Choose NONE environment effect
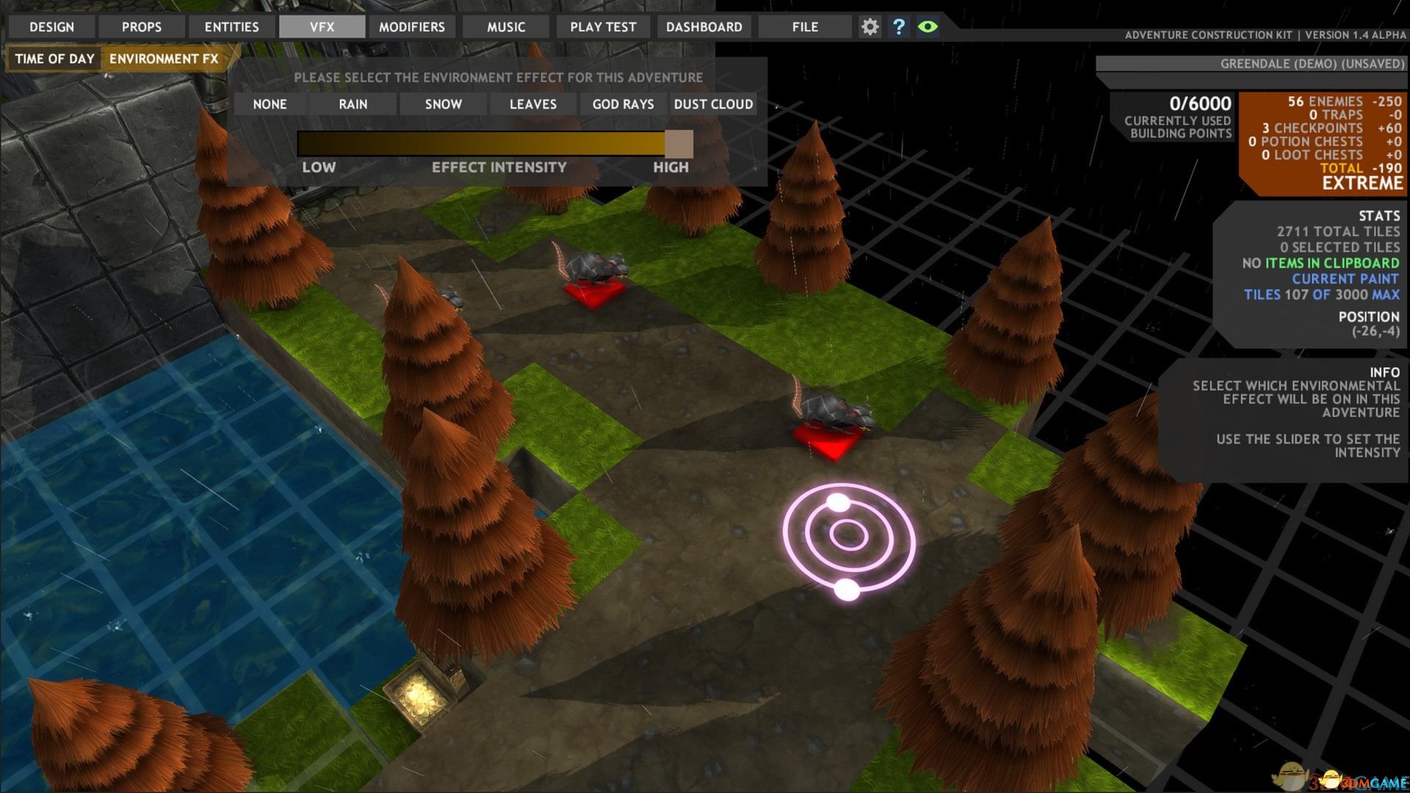Viewport: 1410px width, 793px height. point(270,104)
